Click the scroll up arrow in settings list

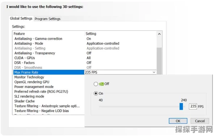click(159, 34)
